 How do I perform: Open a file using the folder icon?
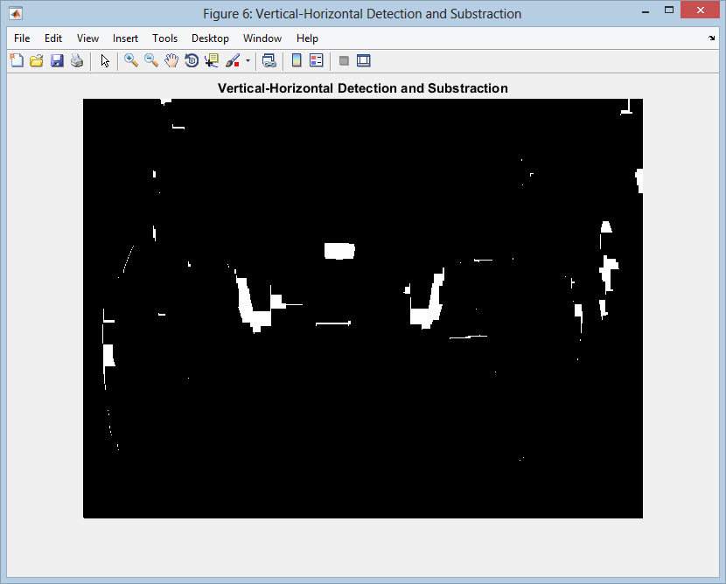click(x=37, y=60)
